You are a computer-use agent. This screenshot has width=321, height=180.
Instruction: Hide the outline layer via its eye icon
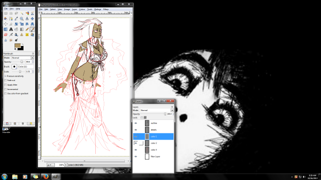coord(135,123)
